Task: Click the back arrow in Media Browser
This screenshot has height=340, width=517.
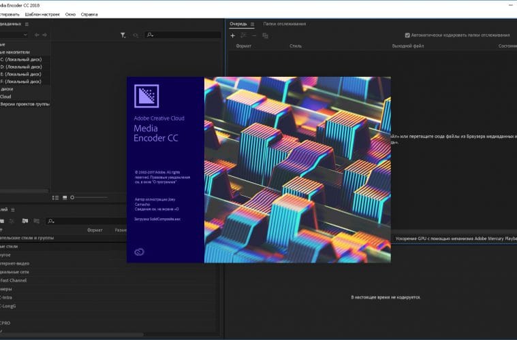Action: pyautogui.click(x=37, y=35)
